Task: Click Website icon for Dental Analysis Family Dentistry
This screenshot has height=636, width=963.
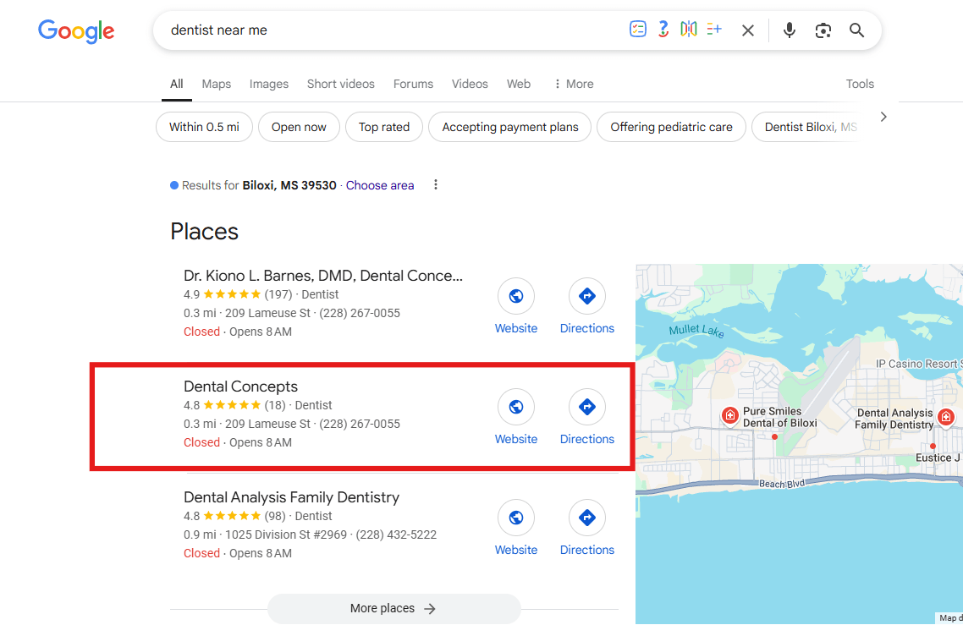Action: [516, 518]
